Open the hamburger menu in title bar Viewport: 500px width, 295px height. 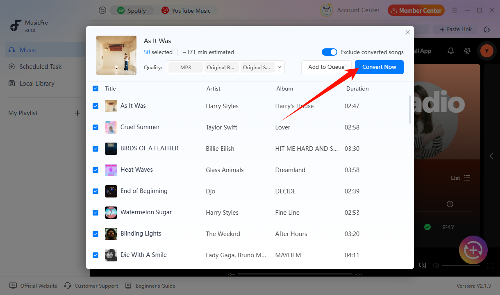tap(455, 10)
